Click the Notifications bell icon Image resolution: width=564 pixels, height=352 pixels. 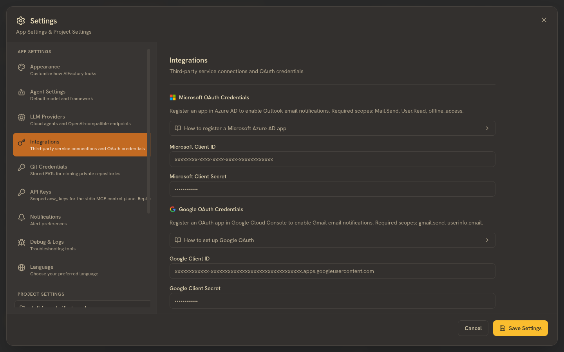tap(22, 217)
